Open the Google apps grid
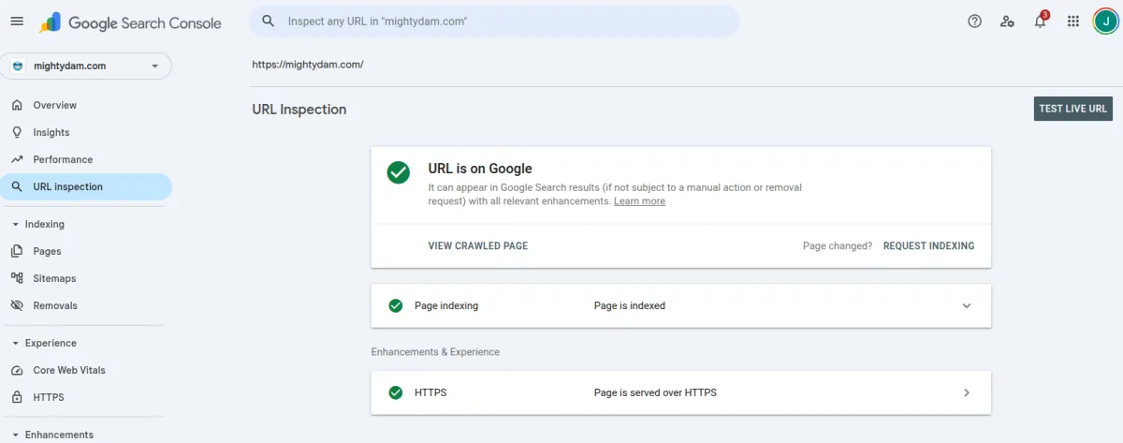1123x443 pixels. (1072, 21)
